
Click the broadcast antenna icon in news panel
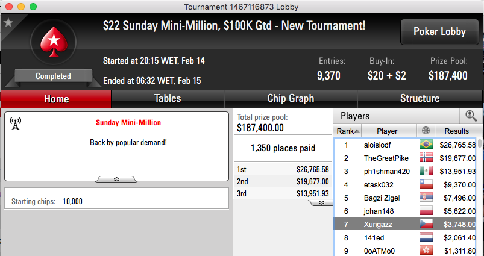[15, 123]
